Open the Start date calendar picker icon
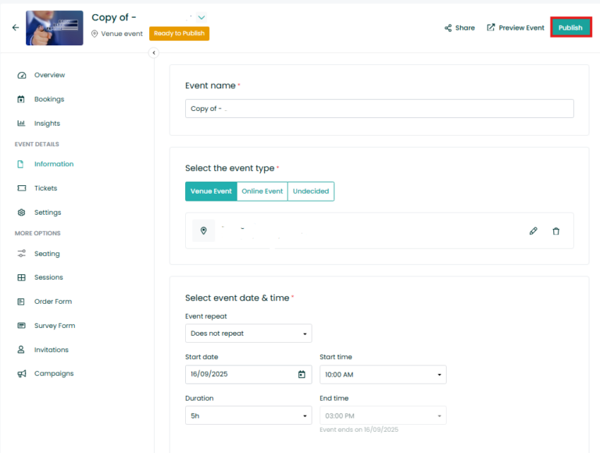 [302, 374]
